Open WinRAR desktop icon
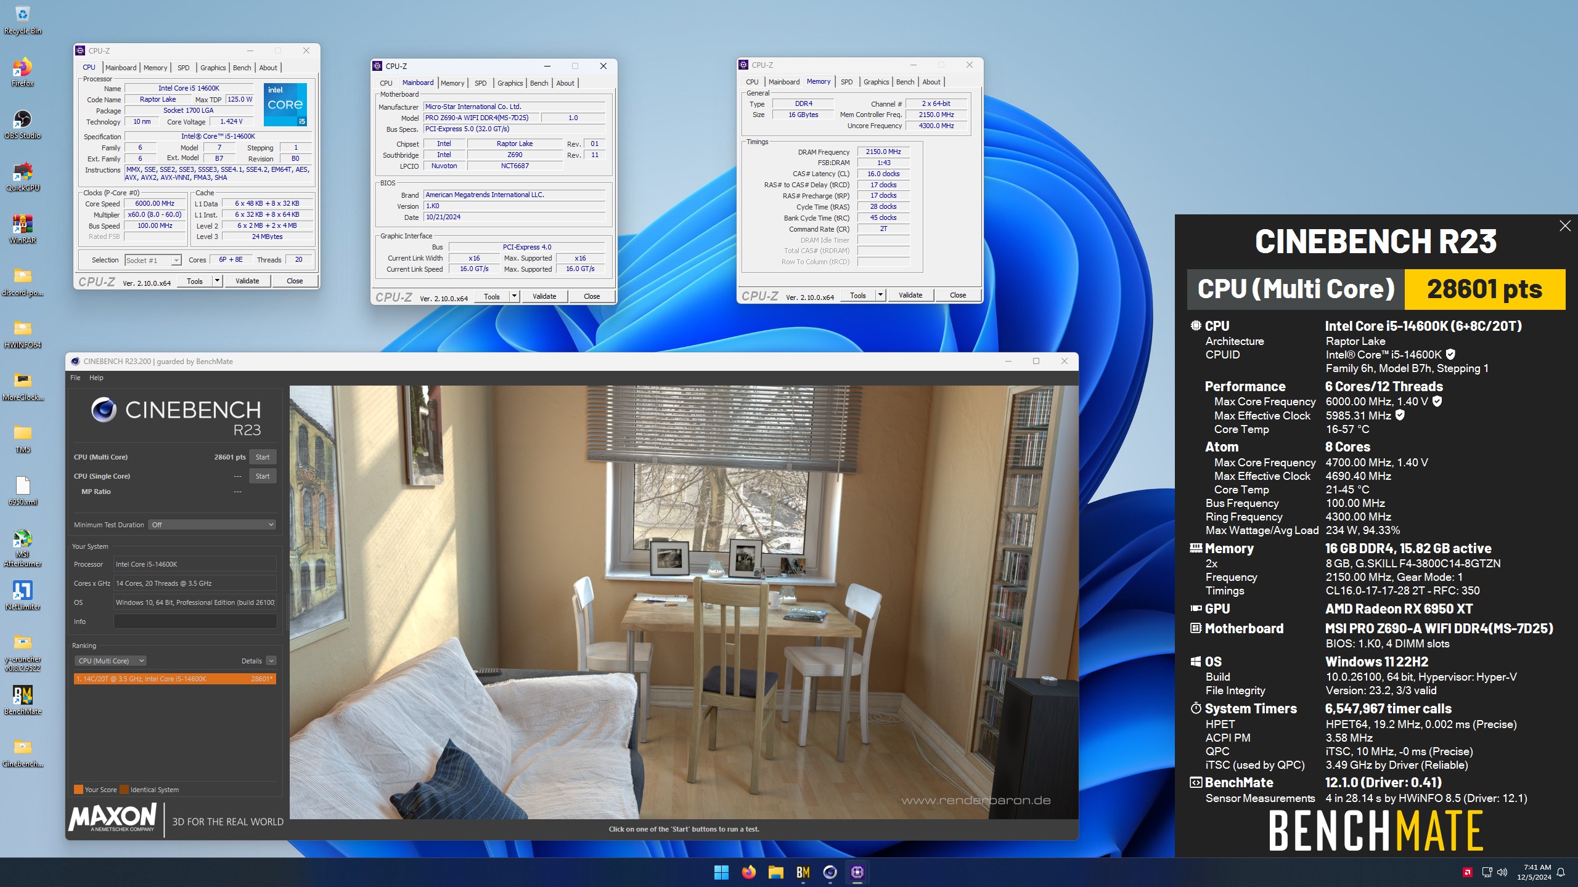Viewport: 1578px width, 887px height. [x=22, y=229]
